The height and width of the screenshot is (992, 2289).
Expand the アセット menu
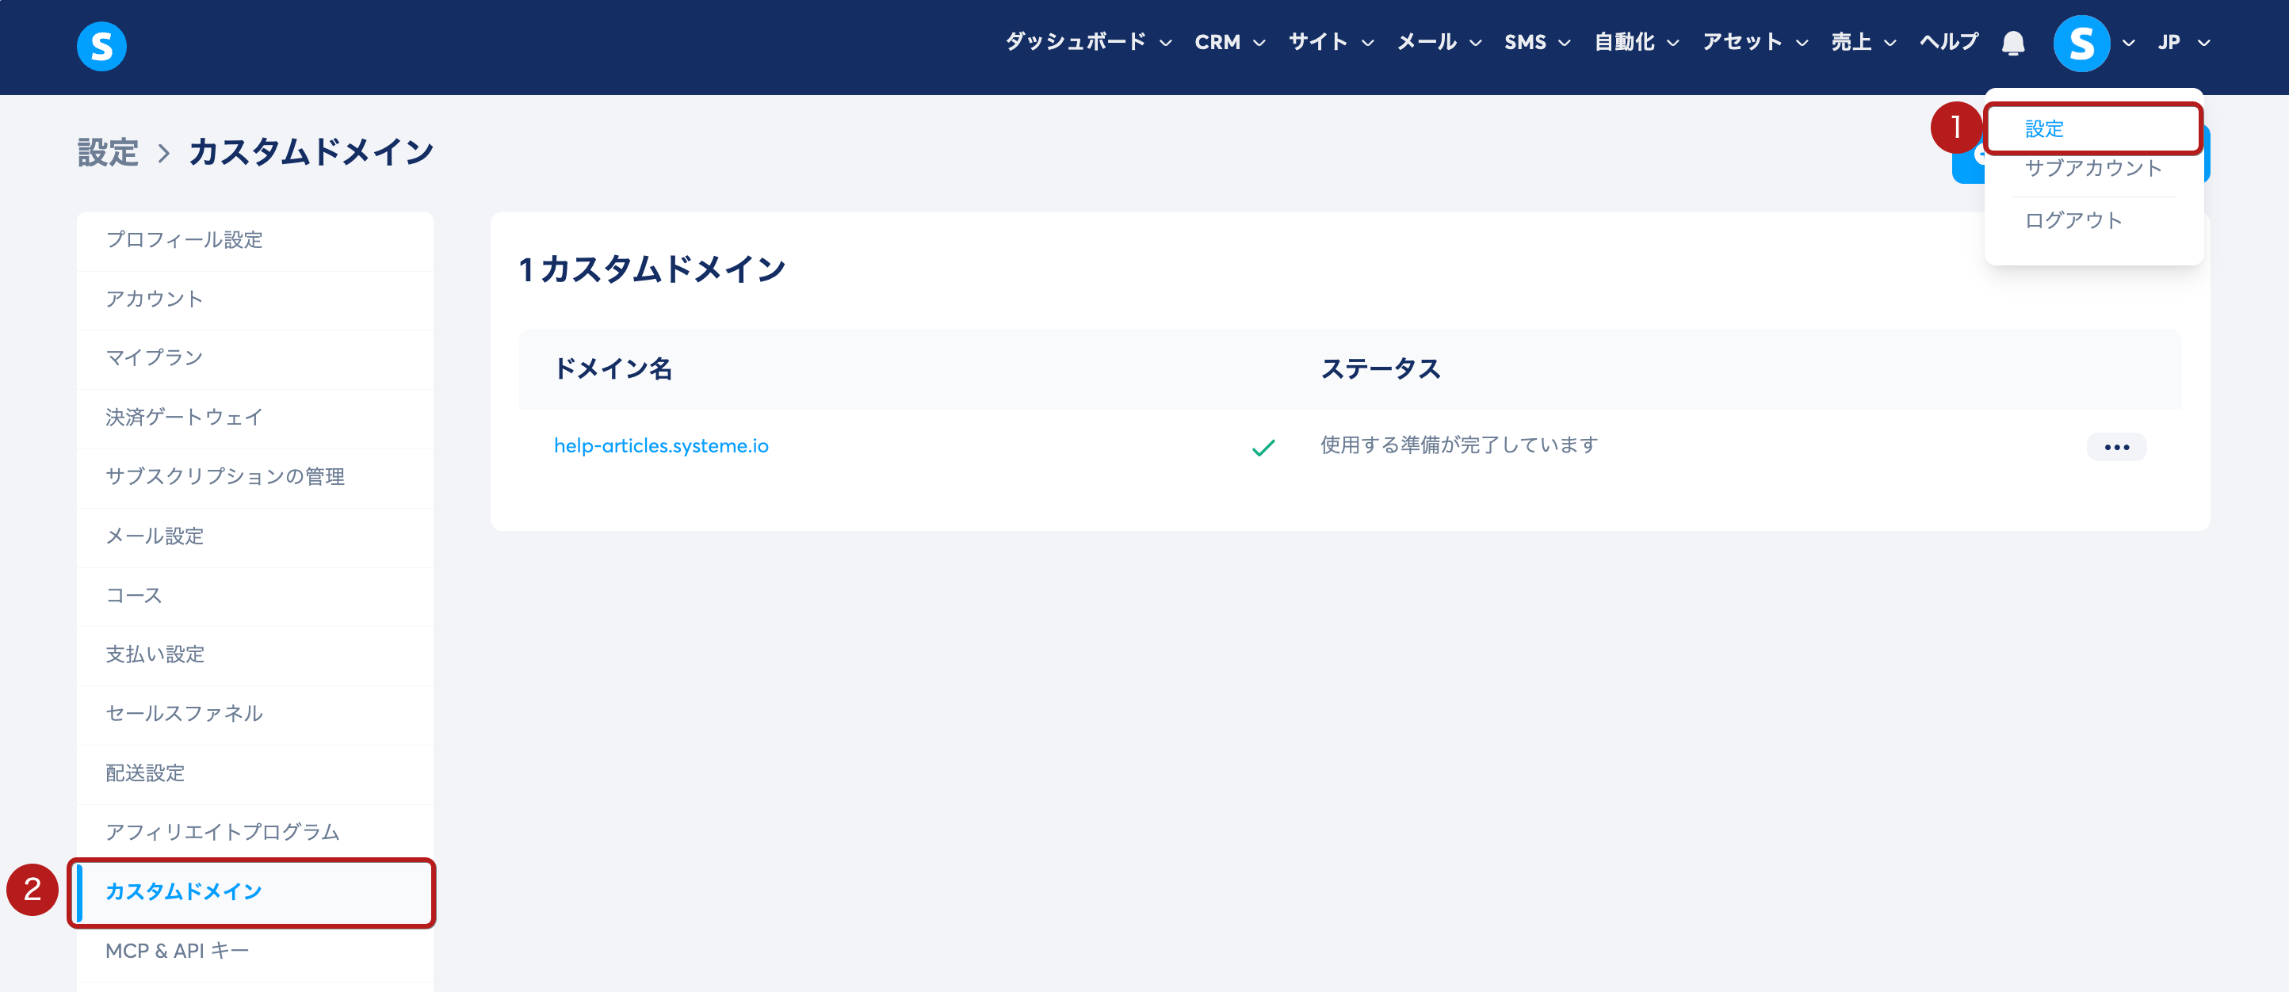coord(1754,42)
